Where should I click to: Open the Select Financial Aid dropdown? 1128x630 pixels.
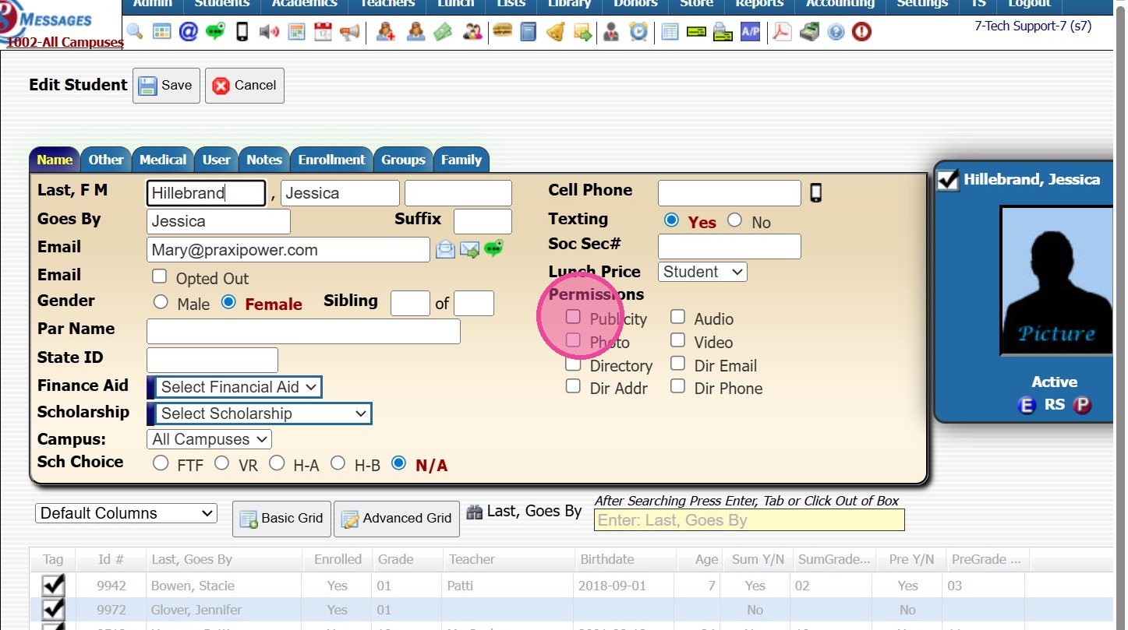pyautogui.click(x=237, y=387)
